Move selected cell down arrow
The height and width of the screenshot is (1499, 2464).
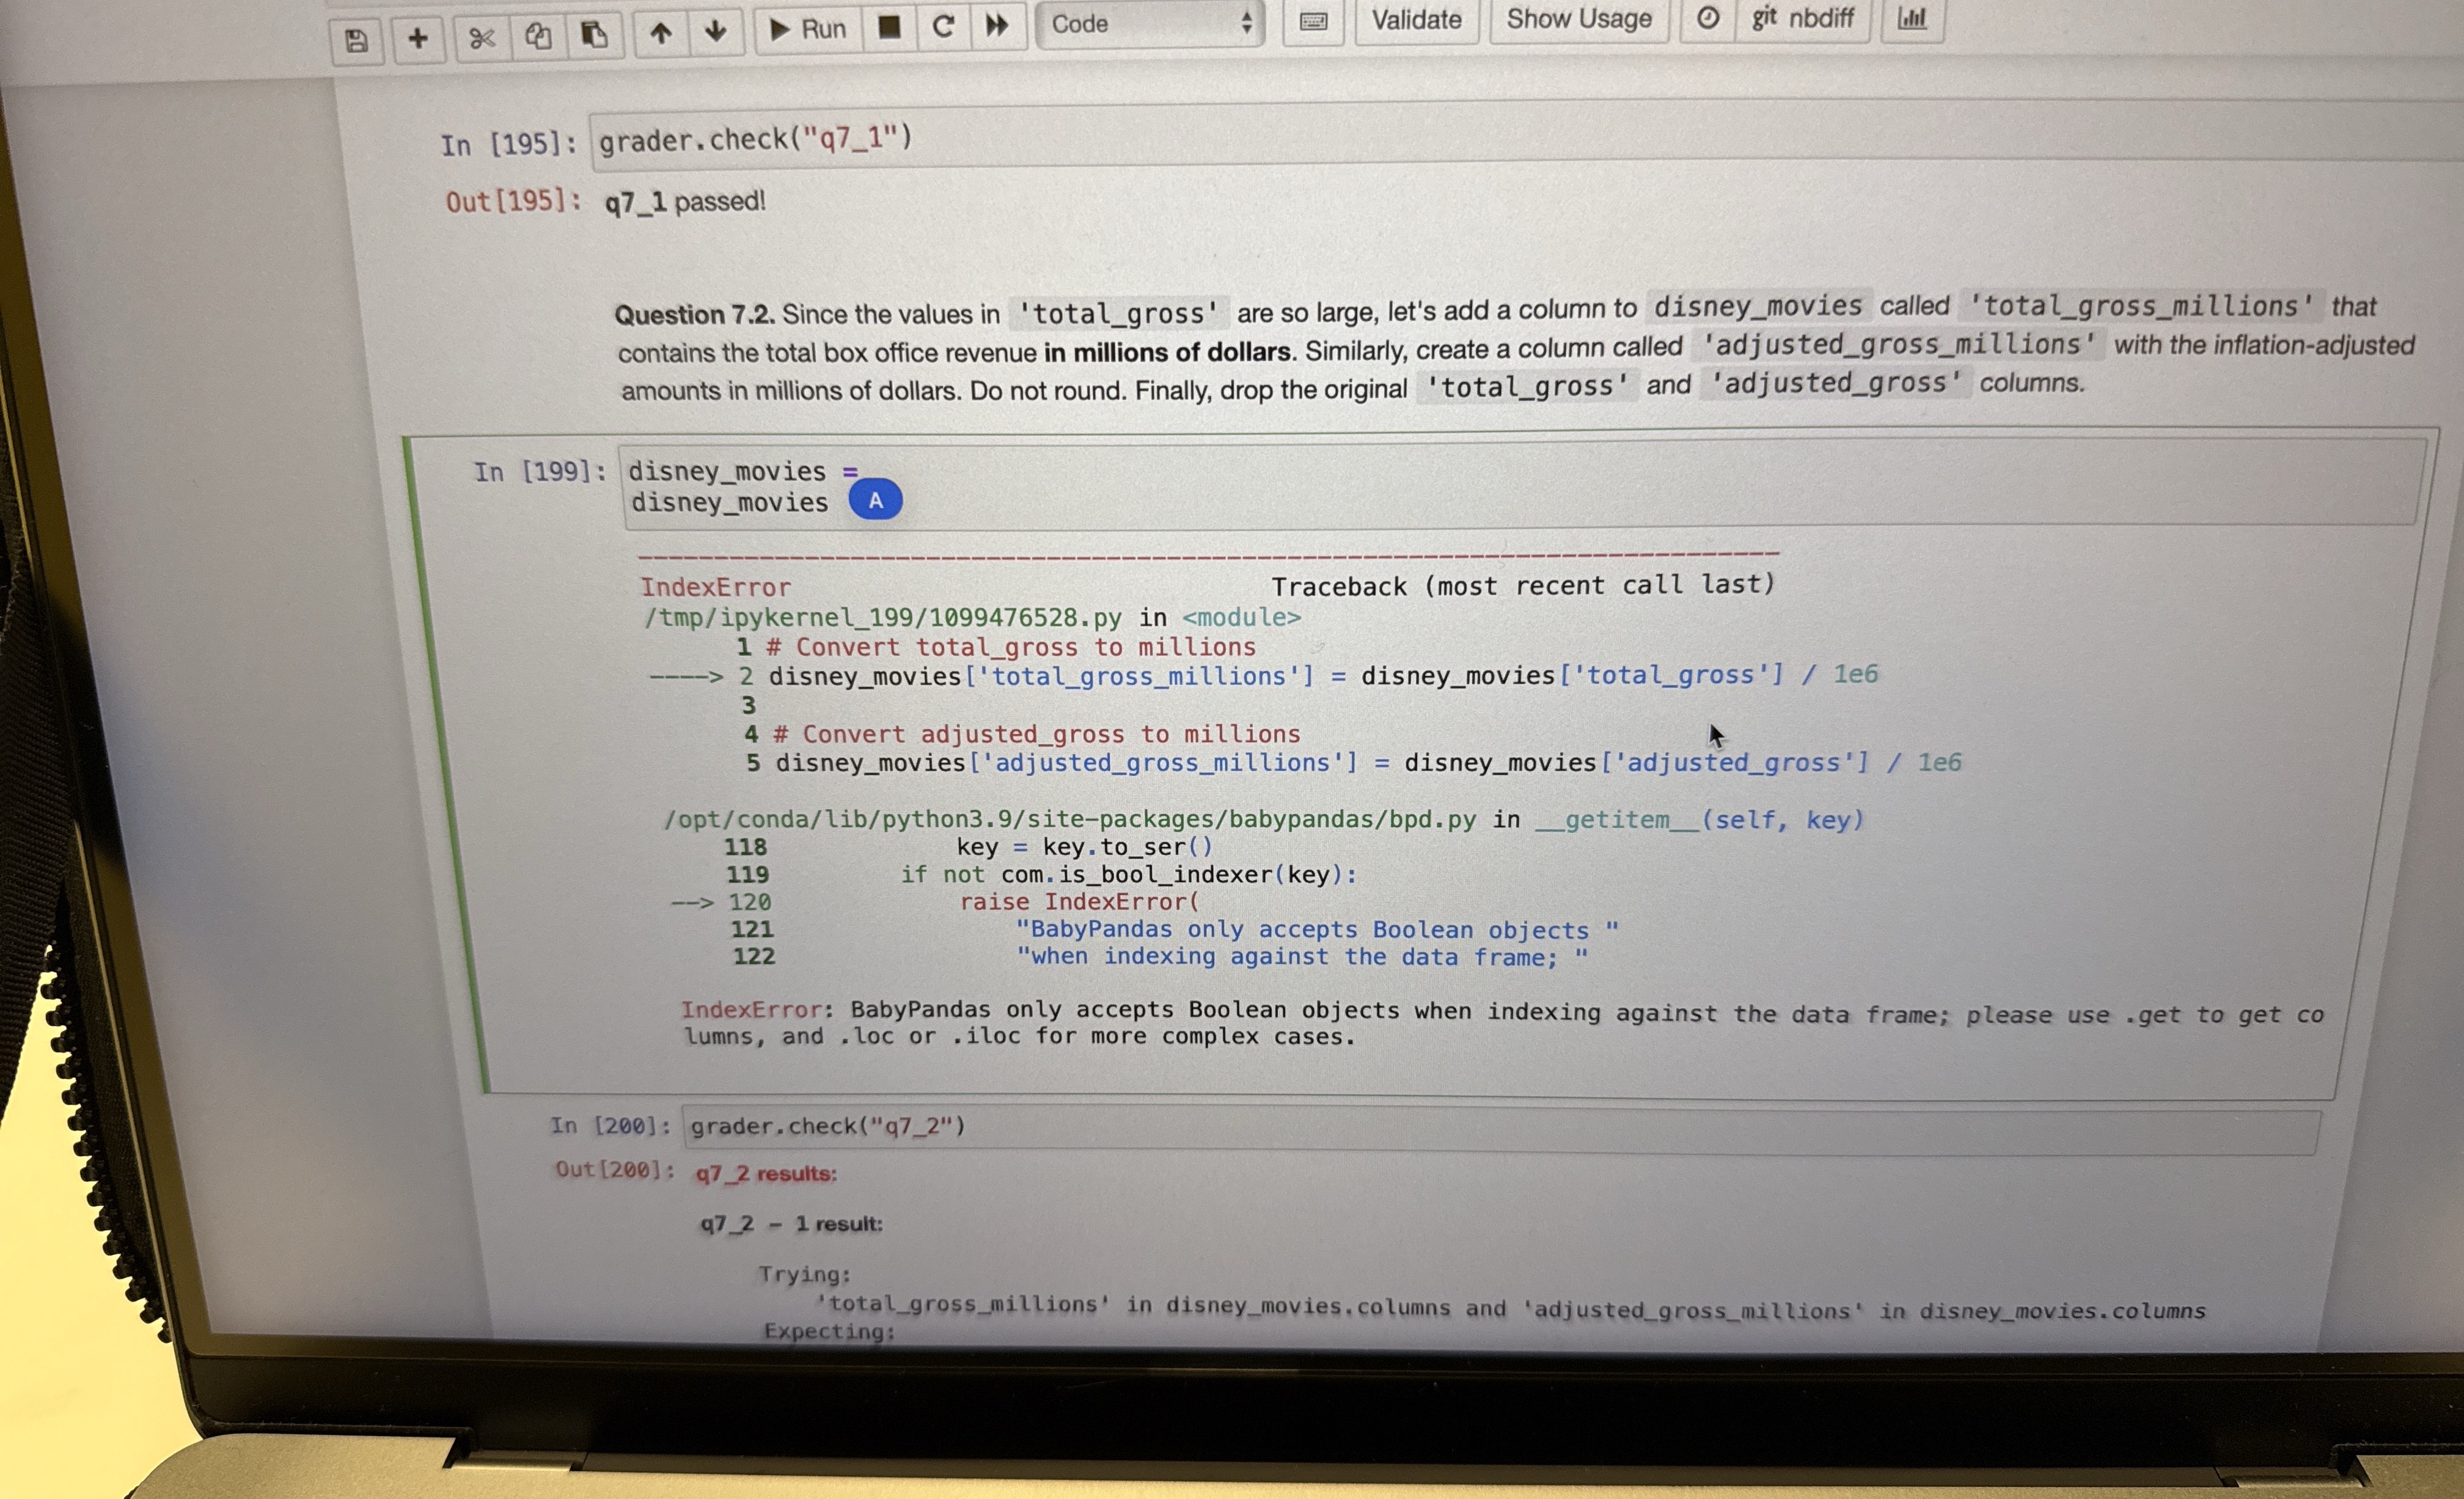(x=715, y=31)
